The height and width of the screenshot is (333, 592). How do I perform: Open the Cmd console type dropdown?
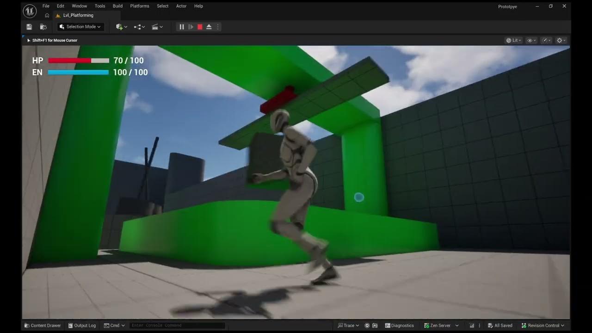tap(114, 326)
